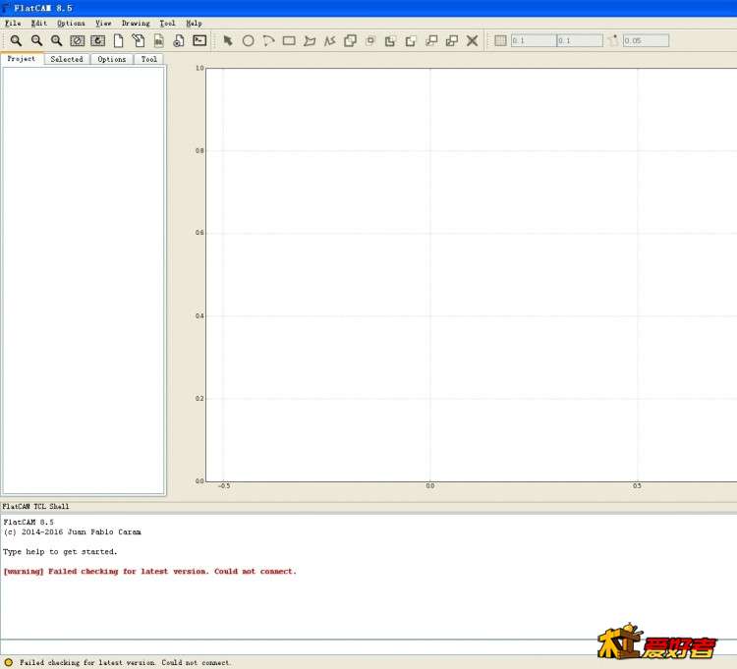Click the Replot refresh icon
This screenshot has height=669, width=737.
(x=97, y=41)
